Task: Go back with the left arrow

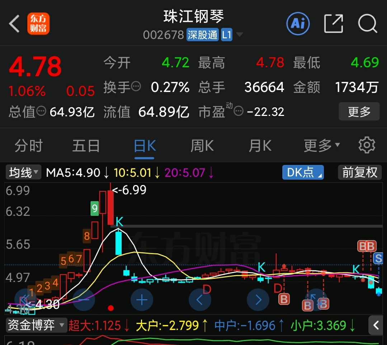Action: point(14,24)
